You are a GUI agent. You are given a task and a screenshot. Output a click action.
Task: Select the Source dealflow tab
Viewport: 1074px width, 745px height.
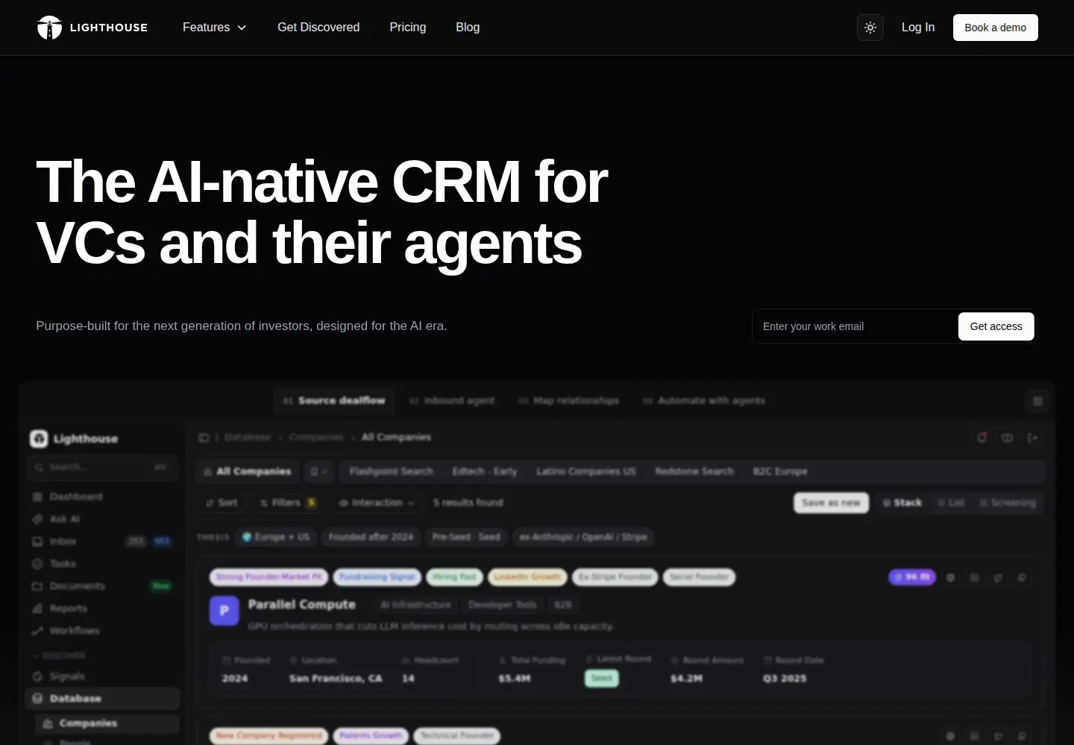pyautogui.click(x=334, y=401)
